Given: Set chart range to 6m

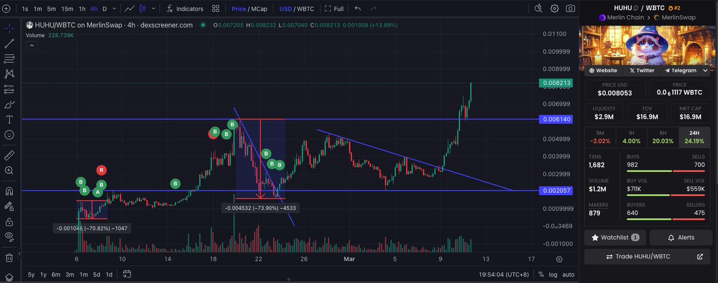Looking at the screenshot, I should 56,275.
